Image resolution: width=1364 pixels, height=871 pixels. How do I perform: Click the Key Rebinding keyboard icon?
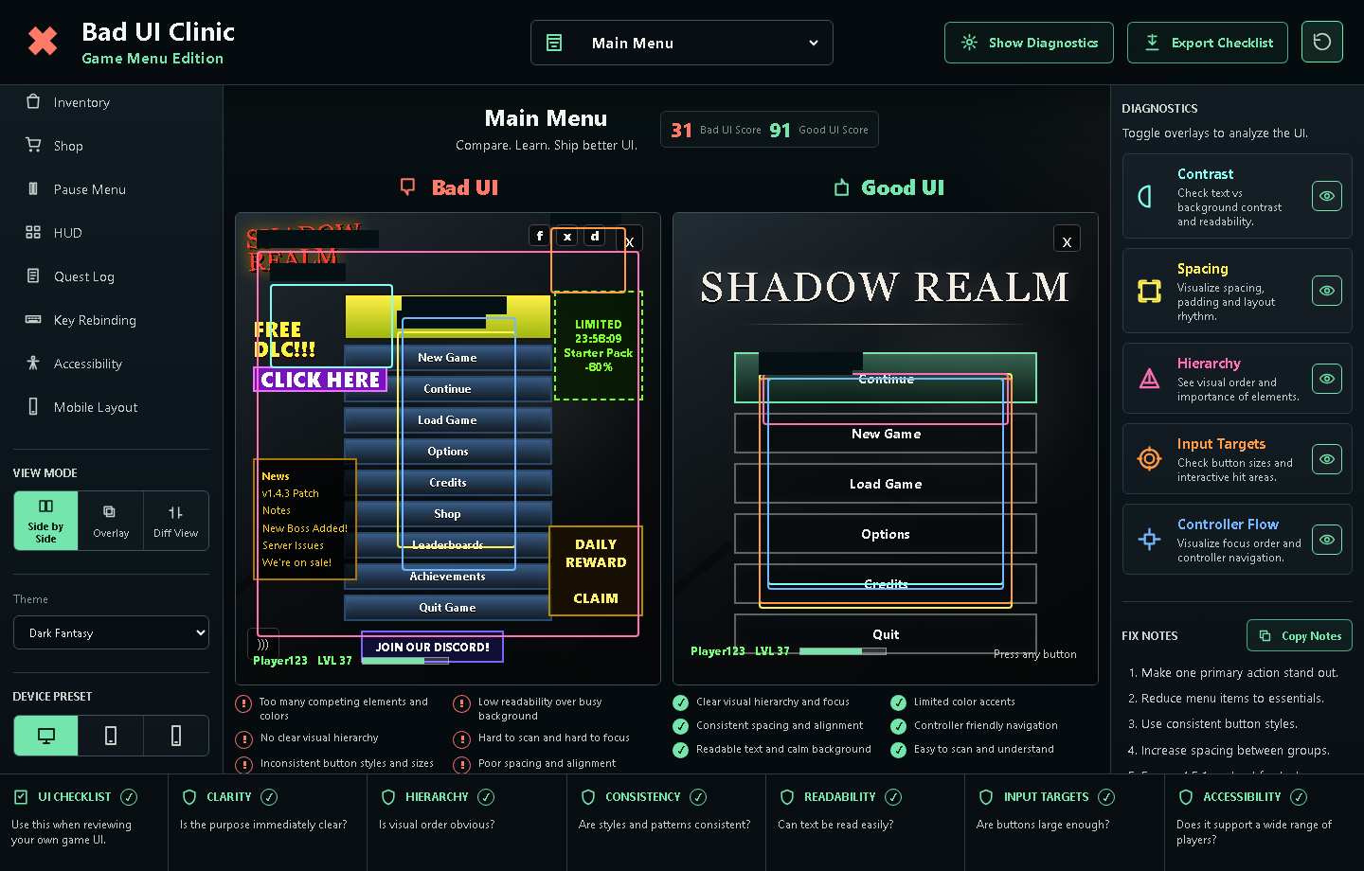(33, 320)
